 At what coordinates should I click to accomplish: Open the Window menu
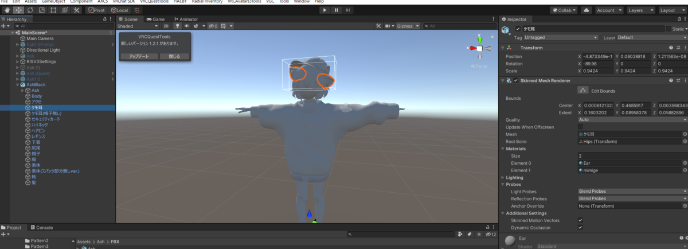point(302,2)
